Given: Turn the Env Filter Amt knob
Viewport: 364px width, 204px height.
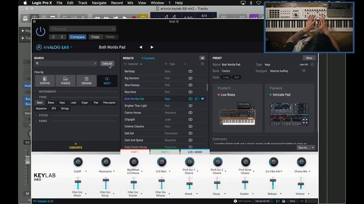Looking at the screenshot, I should pos(274,162).
